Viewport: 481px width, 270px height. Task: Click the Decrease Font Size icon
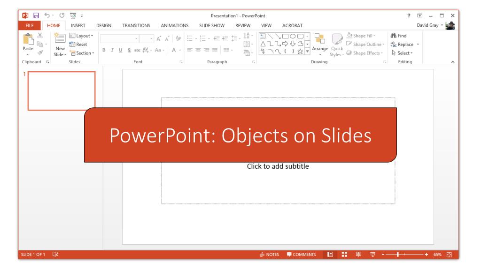167,38
